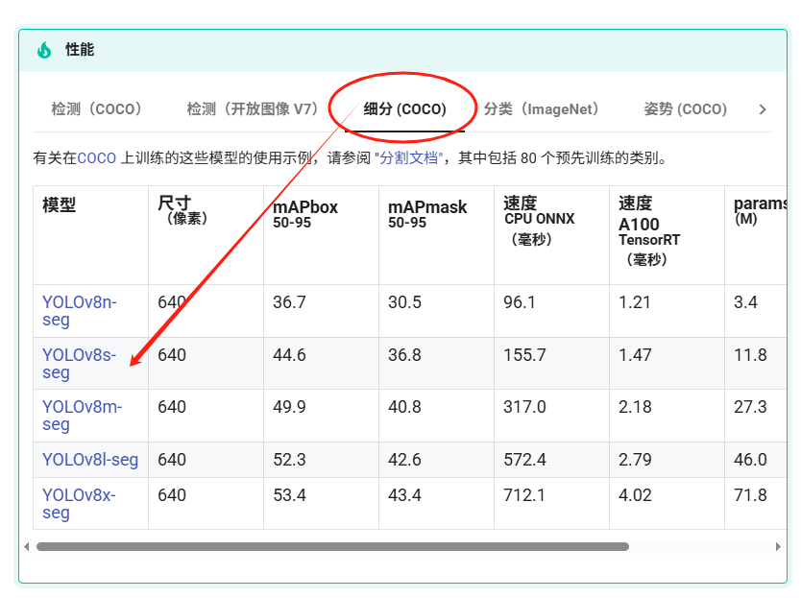Click the params value 27.3

750,406
